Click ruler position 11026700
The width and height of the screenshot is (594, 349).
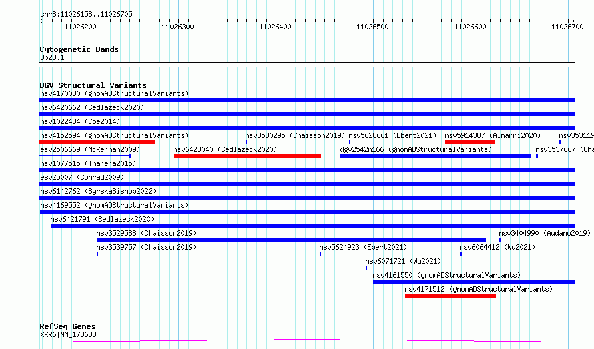[567, 27]
